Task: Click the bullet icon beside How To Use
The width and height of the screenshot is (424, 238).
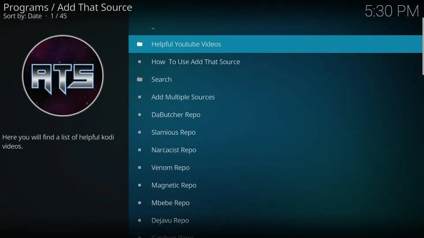Action: tap(140, 62)
